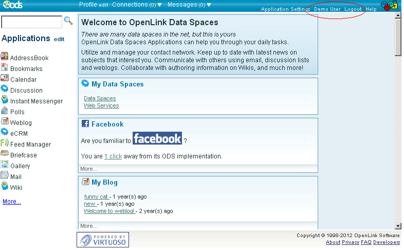
Task: Click the search text input field
Action: click(x=31, y=22)
